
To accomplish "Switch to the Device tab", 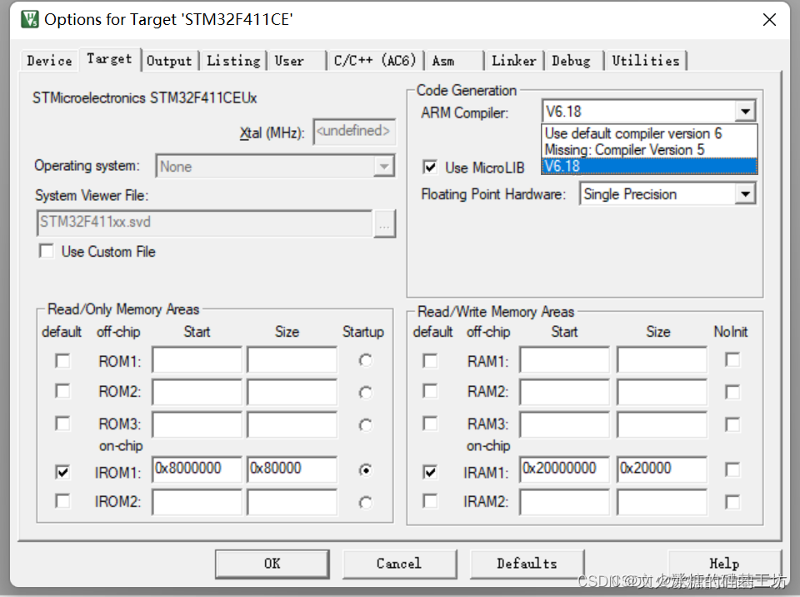I will coord(49,61).
